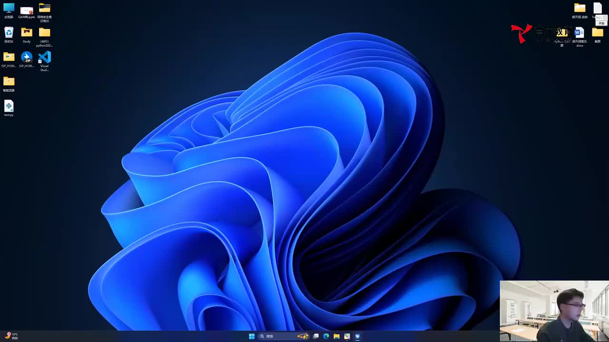Select the (48行) python202 folder
The width and height of the screenshot is (609, 342).
coord(44,37)
